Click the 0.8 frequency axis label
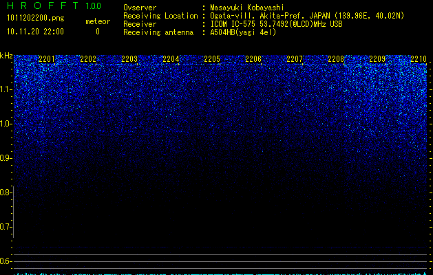This screenshot has width=433, height=275. point(6,192)
